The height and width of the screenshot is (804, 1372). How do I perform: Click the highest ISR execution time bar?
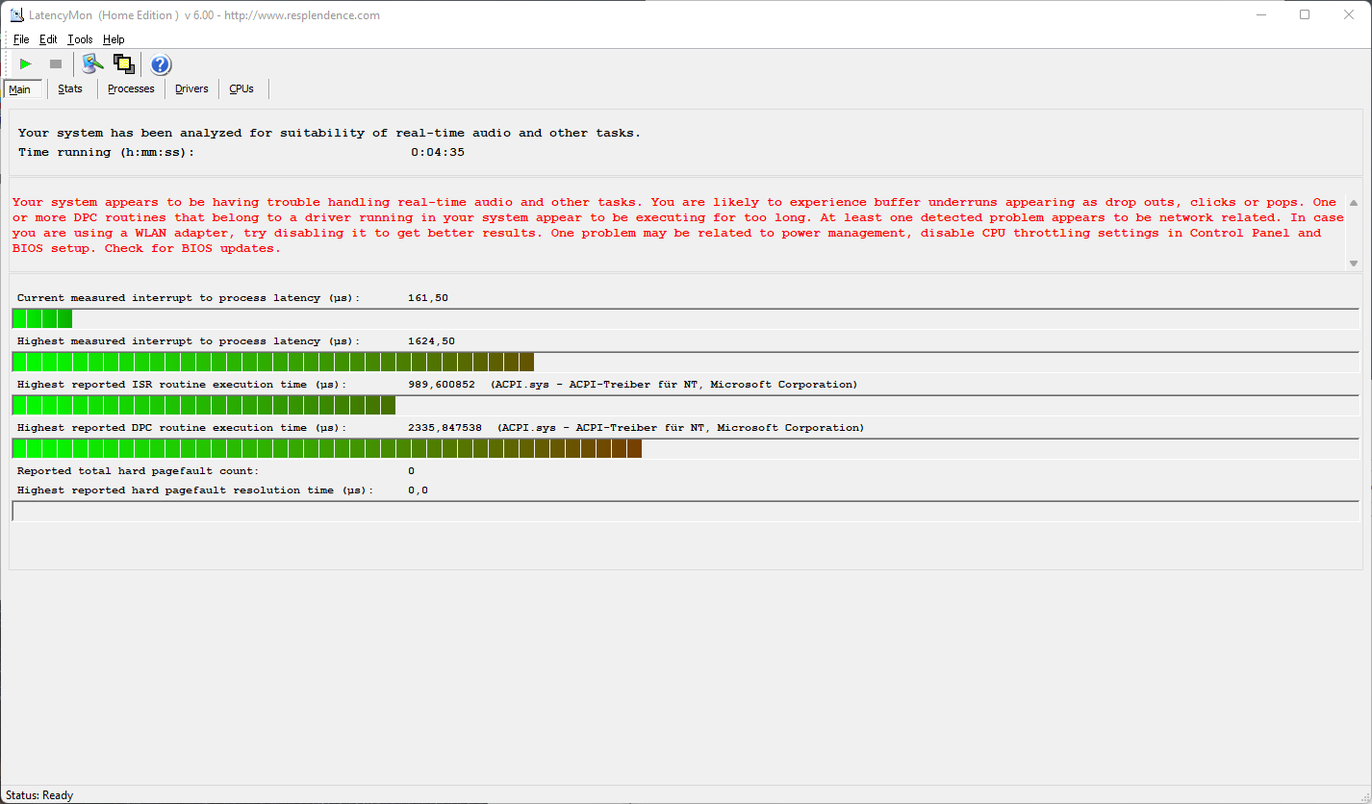pyautogui.click(x=685, y=405)
